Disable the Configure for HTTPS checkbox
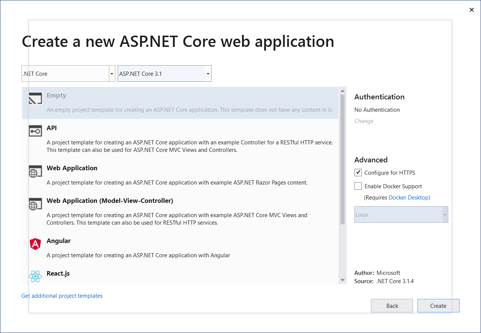This screenshot has height=333, width=481. click(x=358, y=172)
